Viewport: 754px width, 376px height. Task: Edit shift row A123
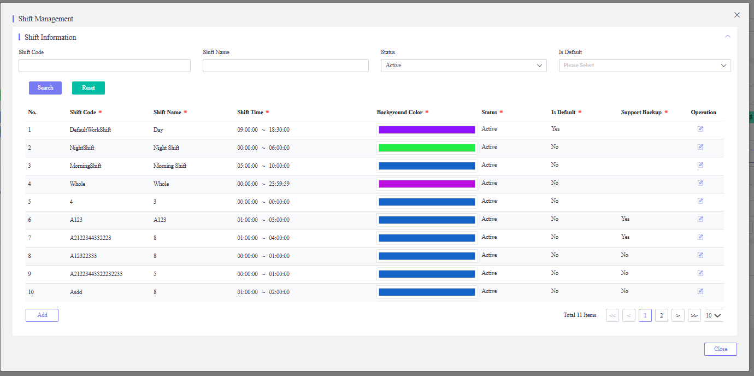click(700, 219)
